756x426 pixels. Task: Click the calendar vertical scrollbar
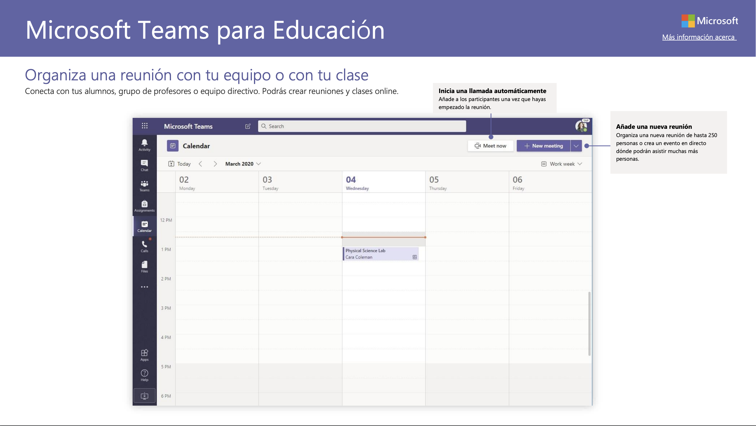coord(589,323)
